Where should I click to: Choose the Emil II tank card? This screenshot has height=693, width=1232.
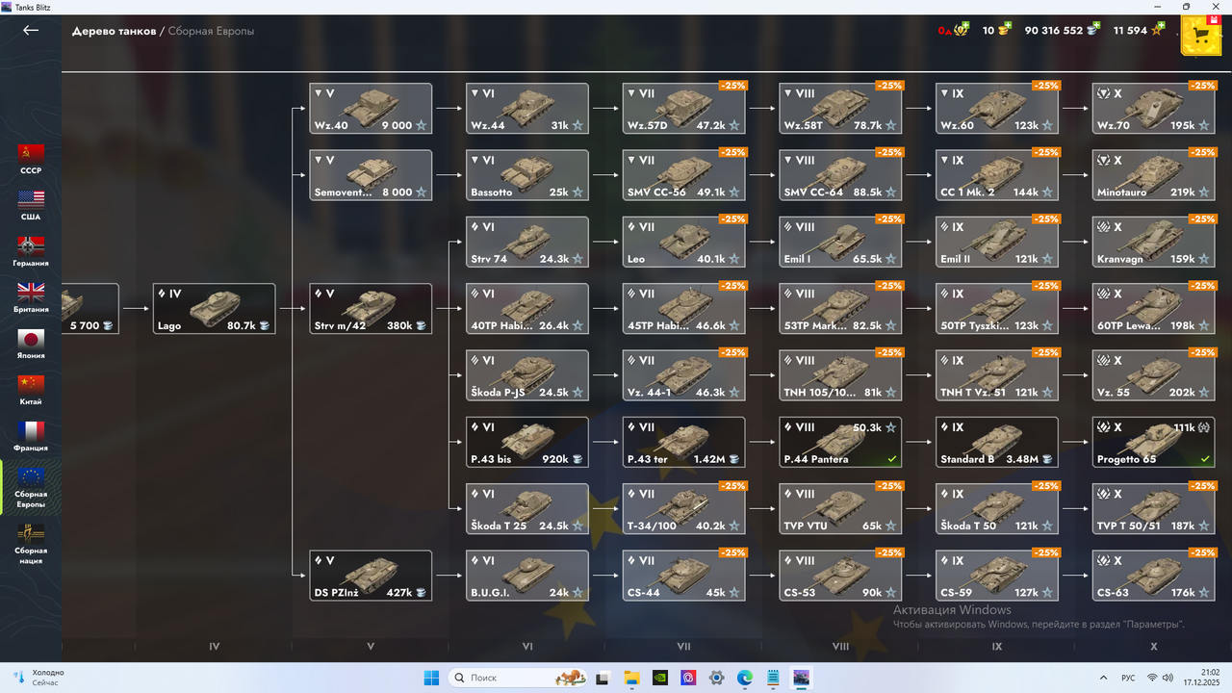coord(997,243)
